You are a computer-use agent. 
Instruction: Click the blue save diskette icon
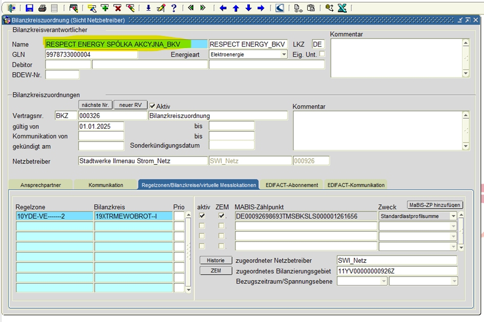click(30, 8)
